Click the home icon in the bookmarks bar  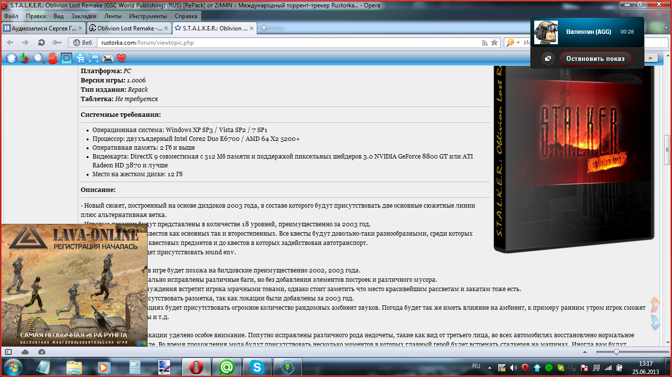point(11,58)
